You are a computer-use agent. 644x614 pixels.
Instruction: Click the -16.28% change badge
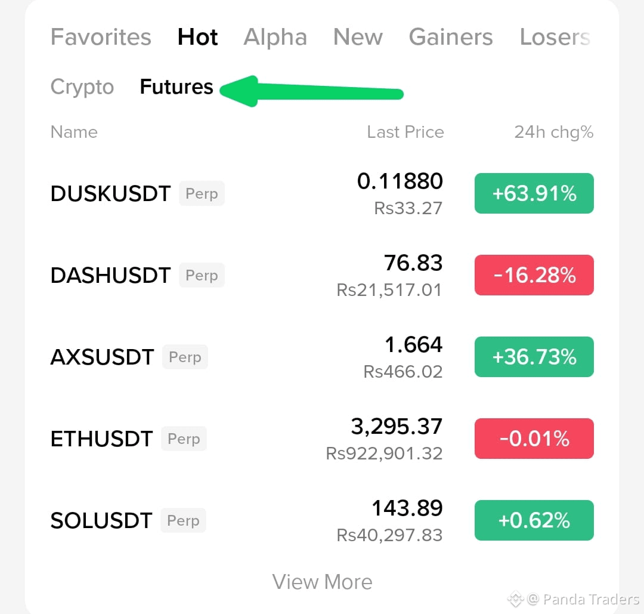click(534, 275)
